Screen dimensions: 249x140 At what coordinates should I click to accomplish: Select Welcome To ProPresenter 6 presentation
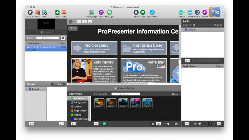46,48
